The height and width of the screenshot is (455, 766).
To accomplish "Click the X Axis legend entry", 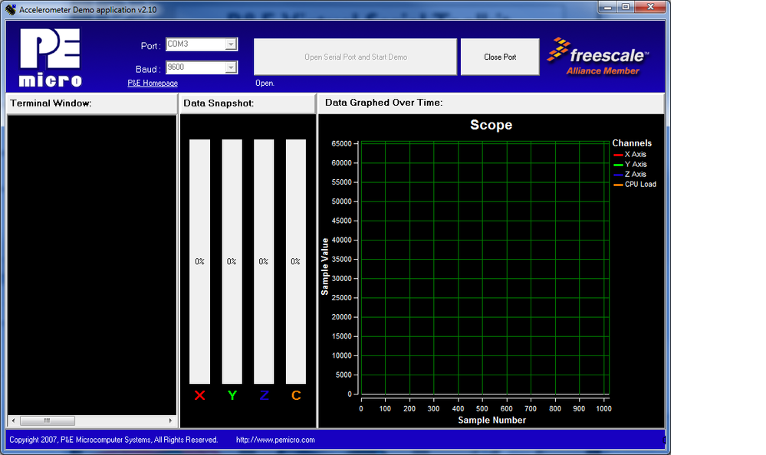I will point(630,154).
